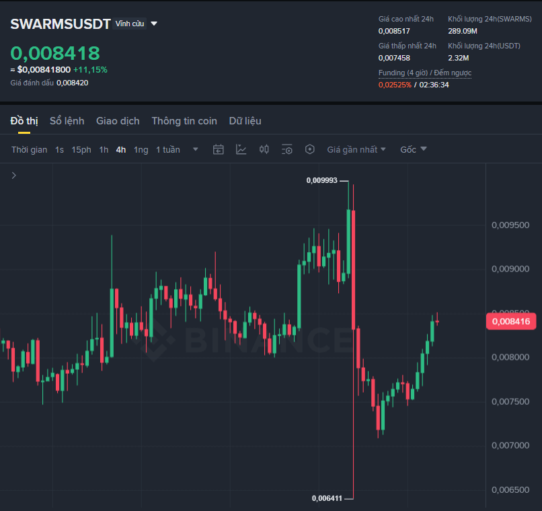Click the Khối lượng 24h(USDT) label
The width and height of the screenshot is (542, 511).
pyautogui.click(x=484, y=46)
